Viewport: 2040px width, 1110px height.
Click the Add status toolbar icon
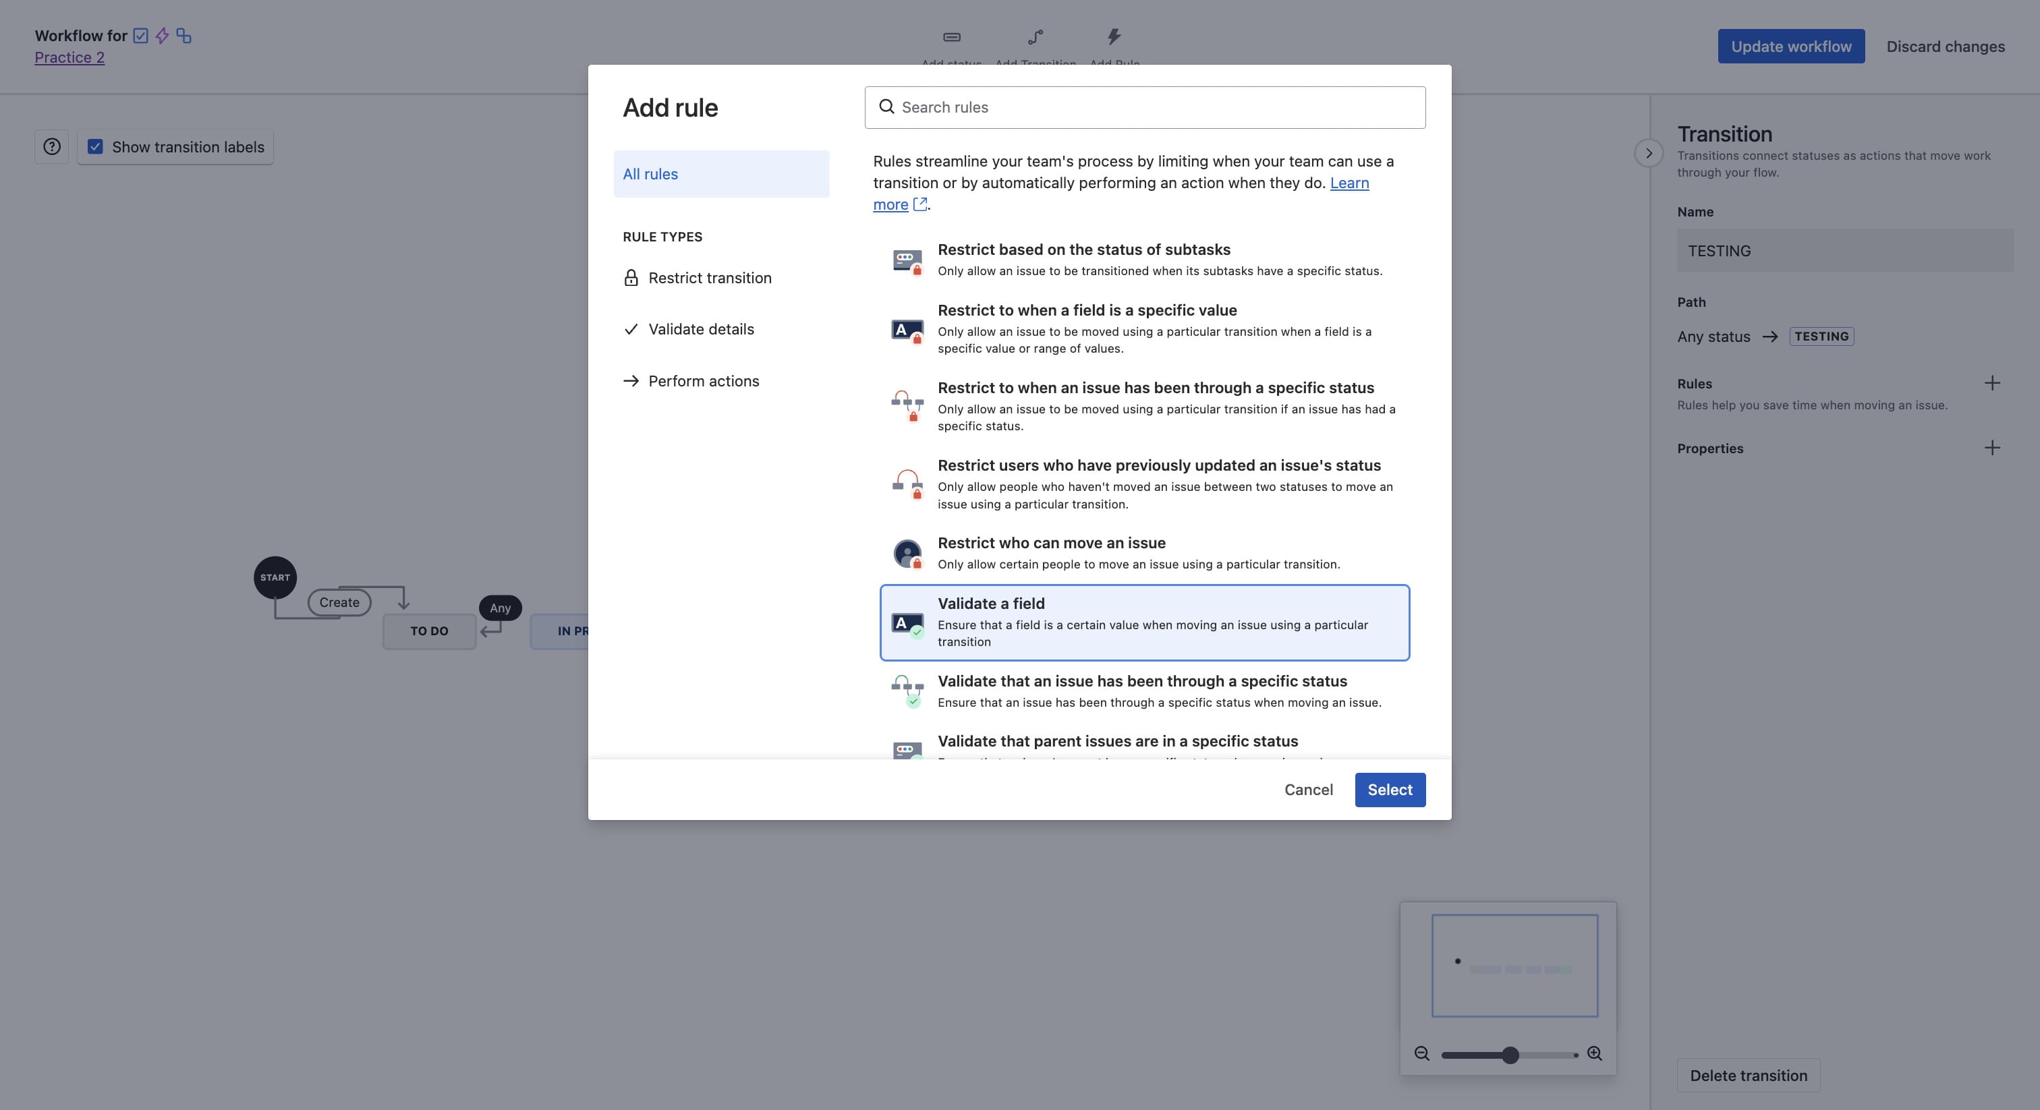(x=952, y=37)
